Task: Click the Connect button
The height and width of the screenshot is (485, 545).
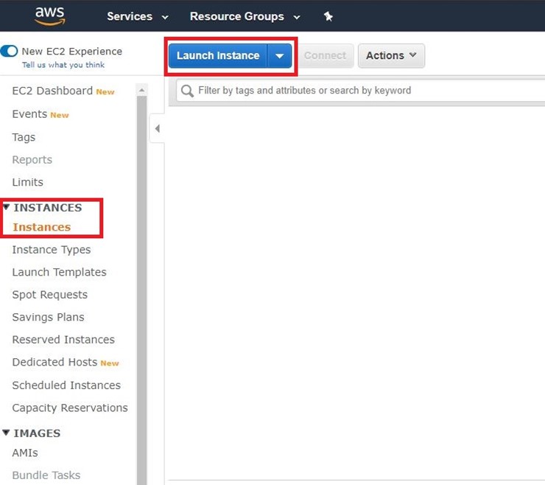Action: [326, 56]
